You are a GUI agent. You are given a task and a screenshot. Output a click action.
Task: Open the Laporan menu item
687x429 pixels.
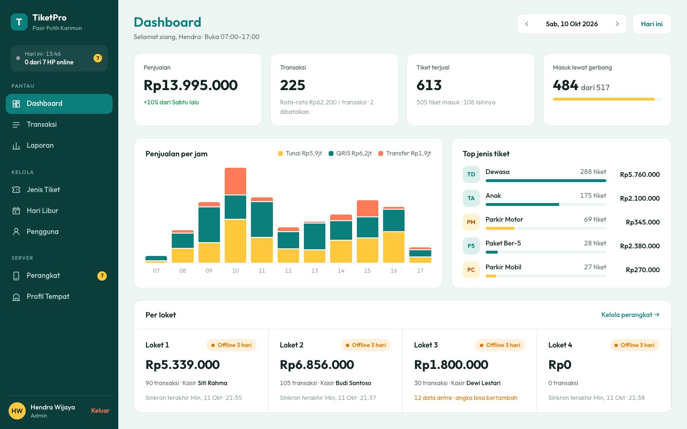tap(59, 146)
